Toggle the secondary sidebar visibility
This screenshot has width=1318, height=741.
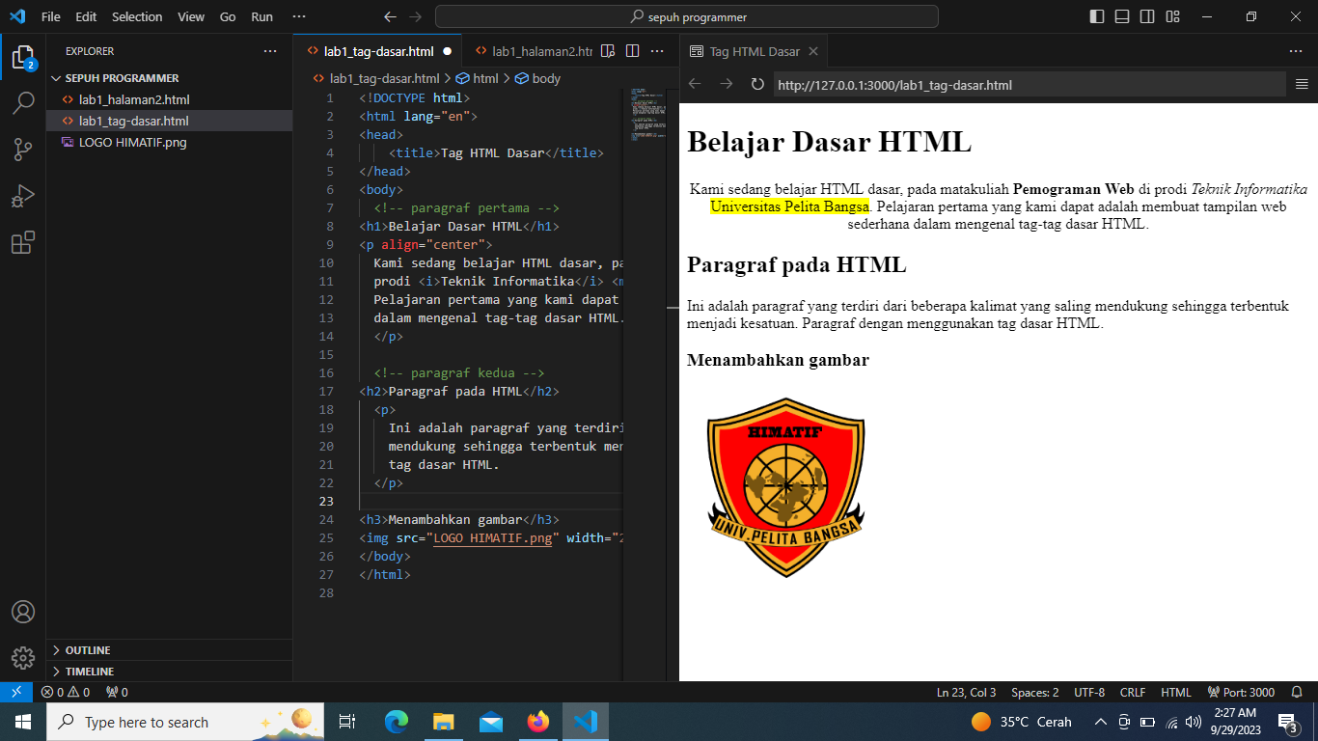[x=1147, y=16]
